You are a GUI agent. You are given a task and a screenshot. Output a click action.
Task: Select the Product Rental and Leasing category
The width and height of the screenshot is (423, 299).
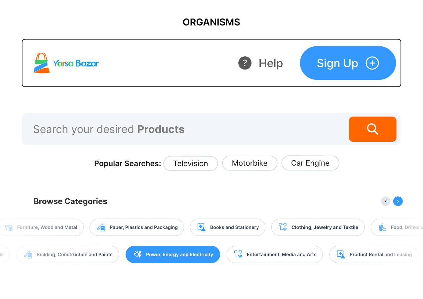tap(373, 254)
